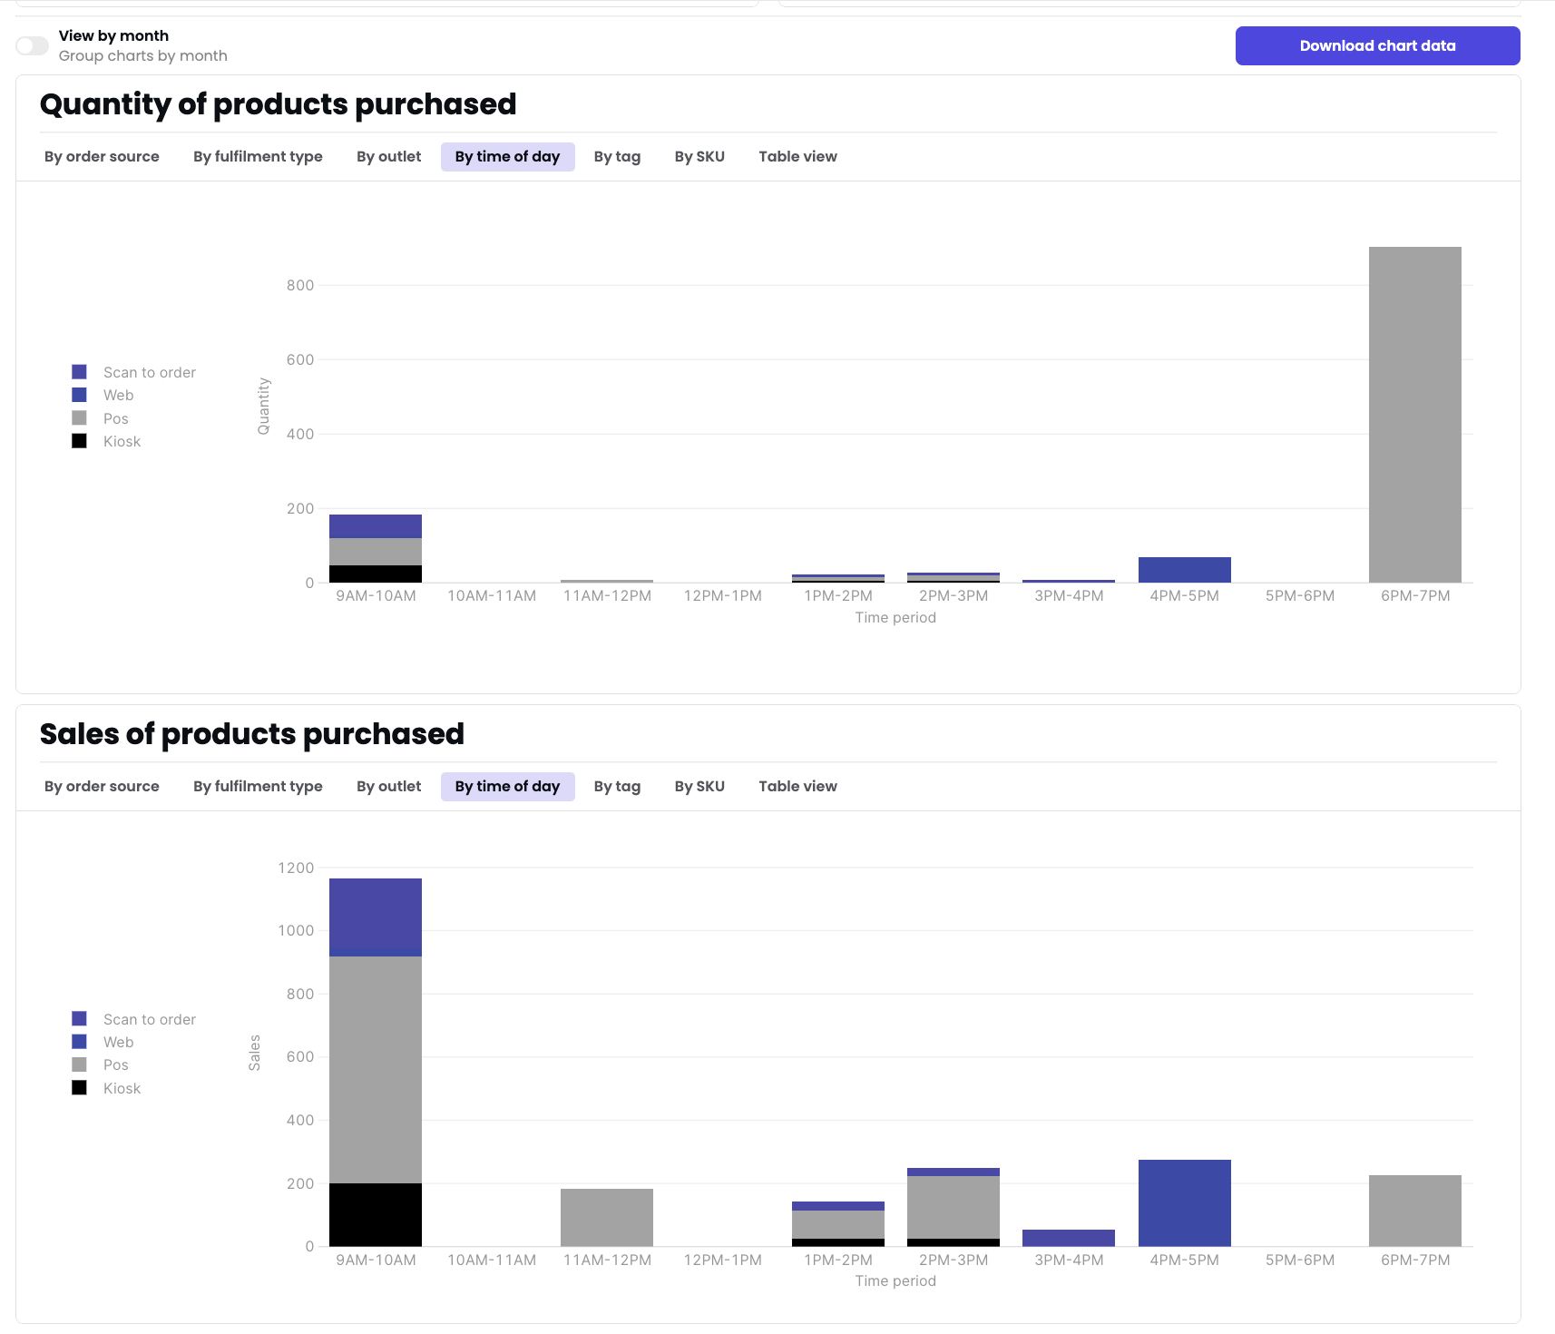Open "Table view" for quantity of products
The width and height of the screenshot is (1555, 1334).
tap(797, 156)
